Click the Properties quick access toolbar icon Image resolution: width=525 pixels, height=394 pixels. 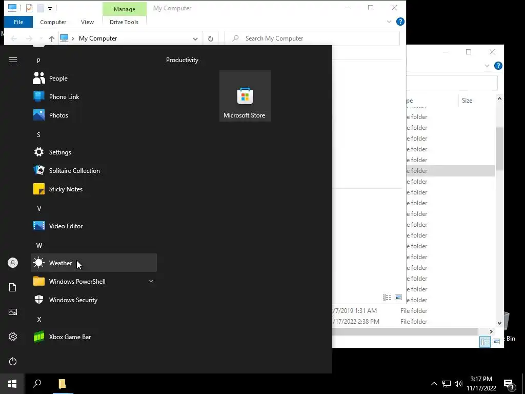coord(29,8)
